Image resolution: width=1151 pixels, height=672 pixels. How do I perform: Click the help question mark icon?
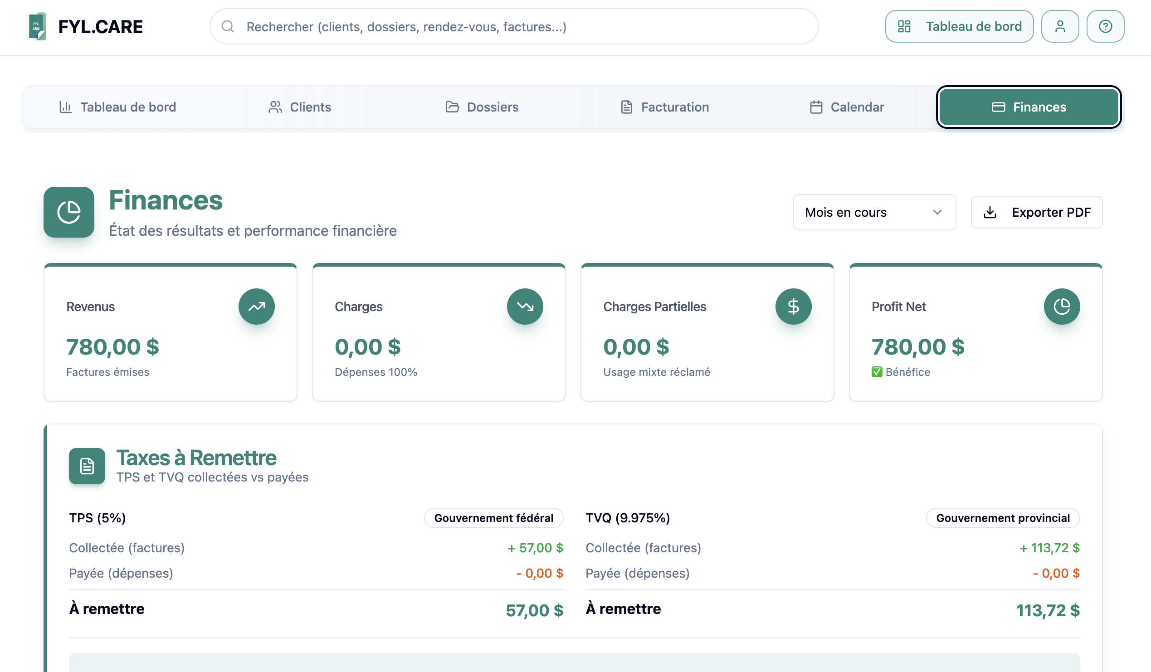point(1105,26)
